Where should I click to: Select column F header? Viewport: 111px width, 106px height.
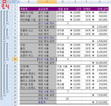(86, 2)
